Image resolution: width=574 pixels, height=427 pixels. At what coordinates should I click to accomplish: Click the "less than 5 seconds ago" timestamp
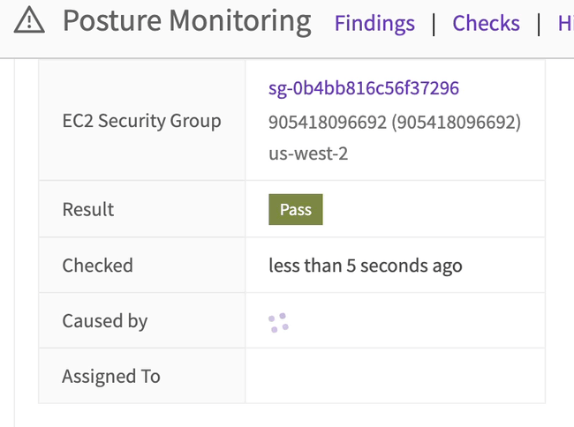366,266
